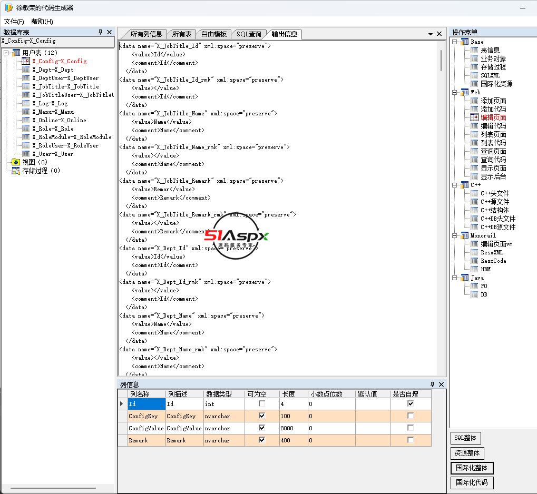The image size is (537, 494).
Task: Click the 存储过程 (0) node icon
Action: click(x=16, y=171)
